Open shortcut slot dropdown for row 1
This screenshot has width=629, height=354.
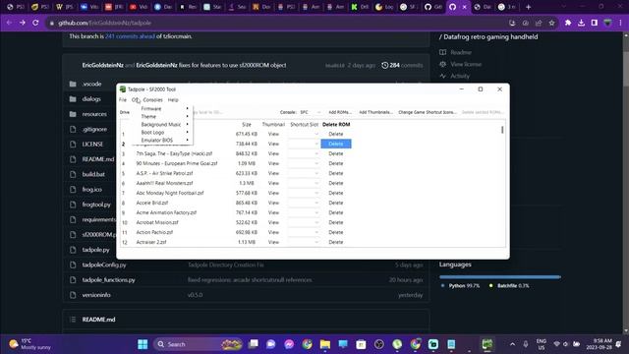(x=304, y=134)
